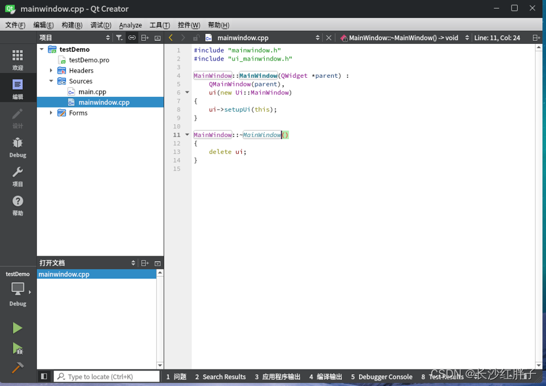Click the filter tree icon in project panel

(x=120, y=38)
